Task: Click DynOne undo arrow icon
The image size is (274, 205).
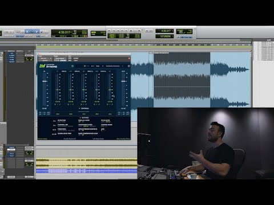Action: (x=85, y=66)
